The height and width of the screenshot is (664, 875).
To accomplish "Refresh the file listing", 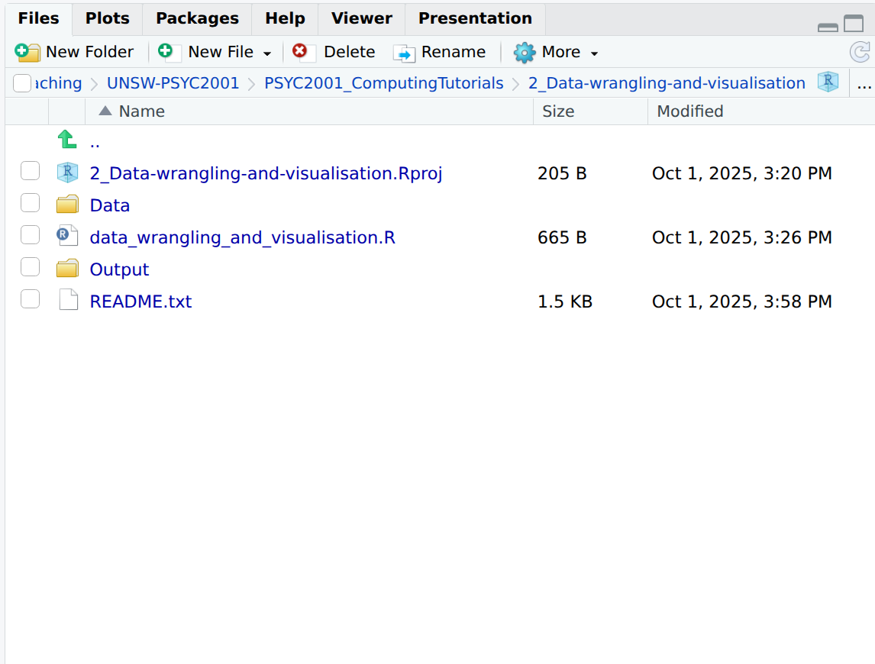I will tap(860, 52).
